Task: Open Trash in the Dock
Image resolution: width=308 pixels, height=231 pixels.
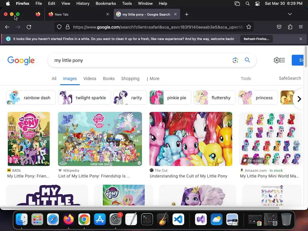Action: point(286,219)
